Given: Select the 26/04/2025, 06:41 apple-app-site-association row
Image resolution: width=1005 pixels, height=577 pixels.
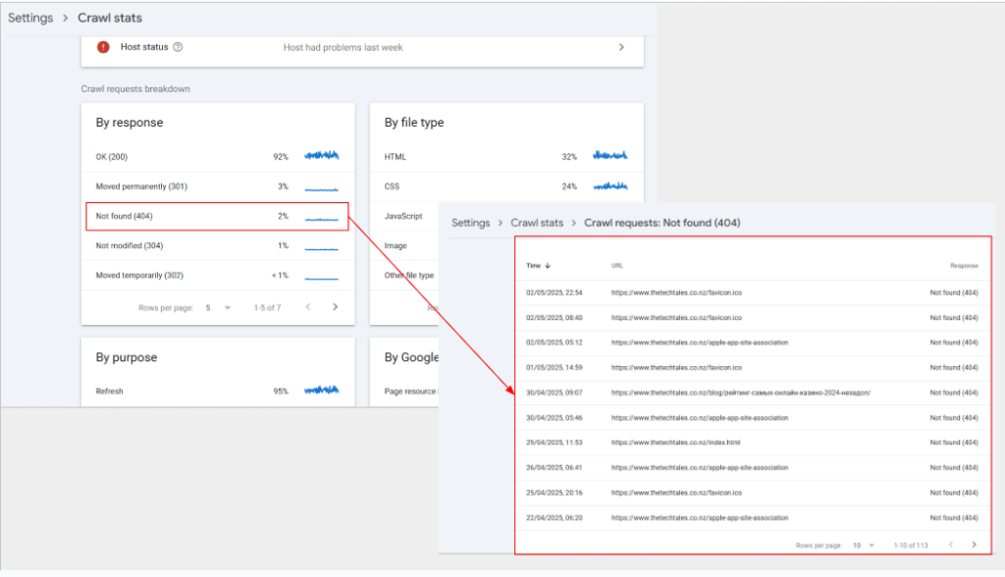Looking at the screenshot, I should [753, 467].
